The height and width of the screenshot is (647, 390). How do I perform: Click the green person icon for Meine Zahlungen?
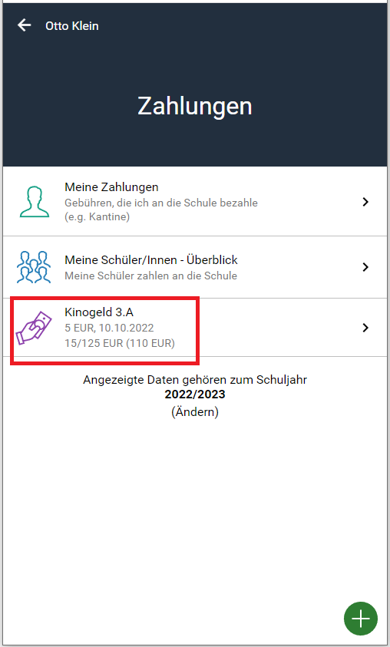[35, 202]
